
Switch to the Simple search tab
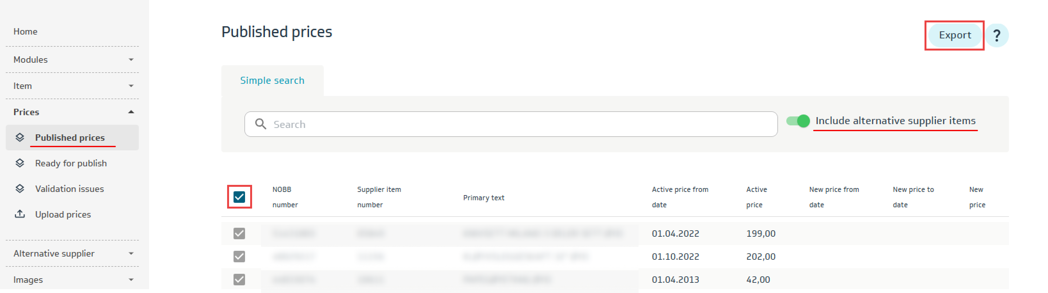tap(272, 81)
